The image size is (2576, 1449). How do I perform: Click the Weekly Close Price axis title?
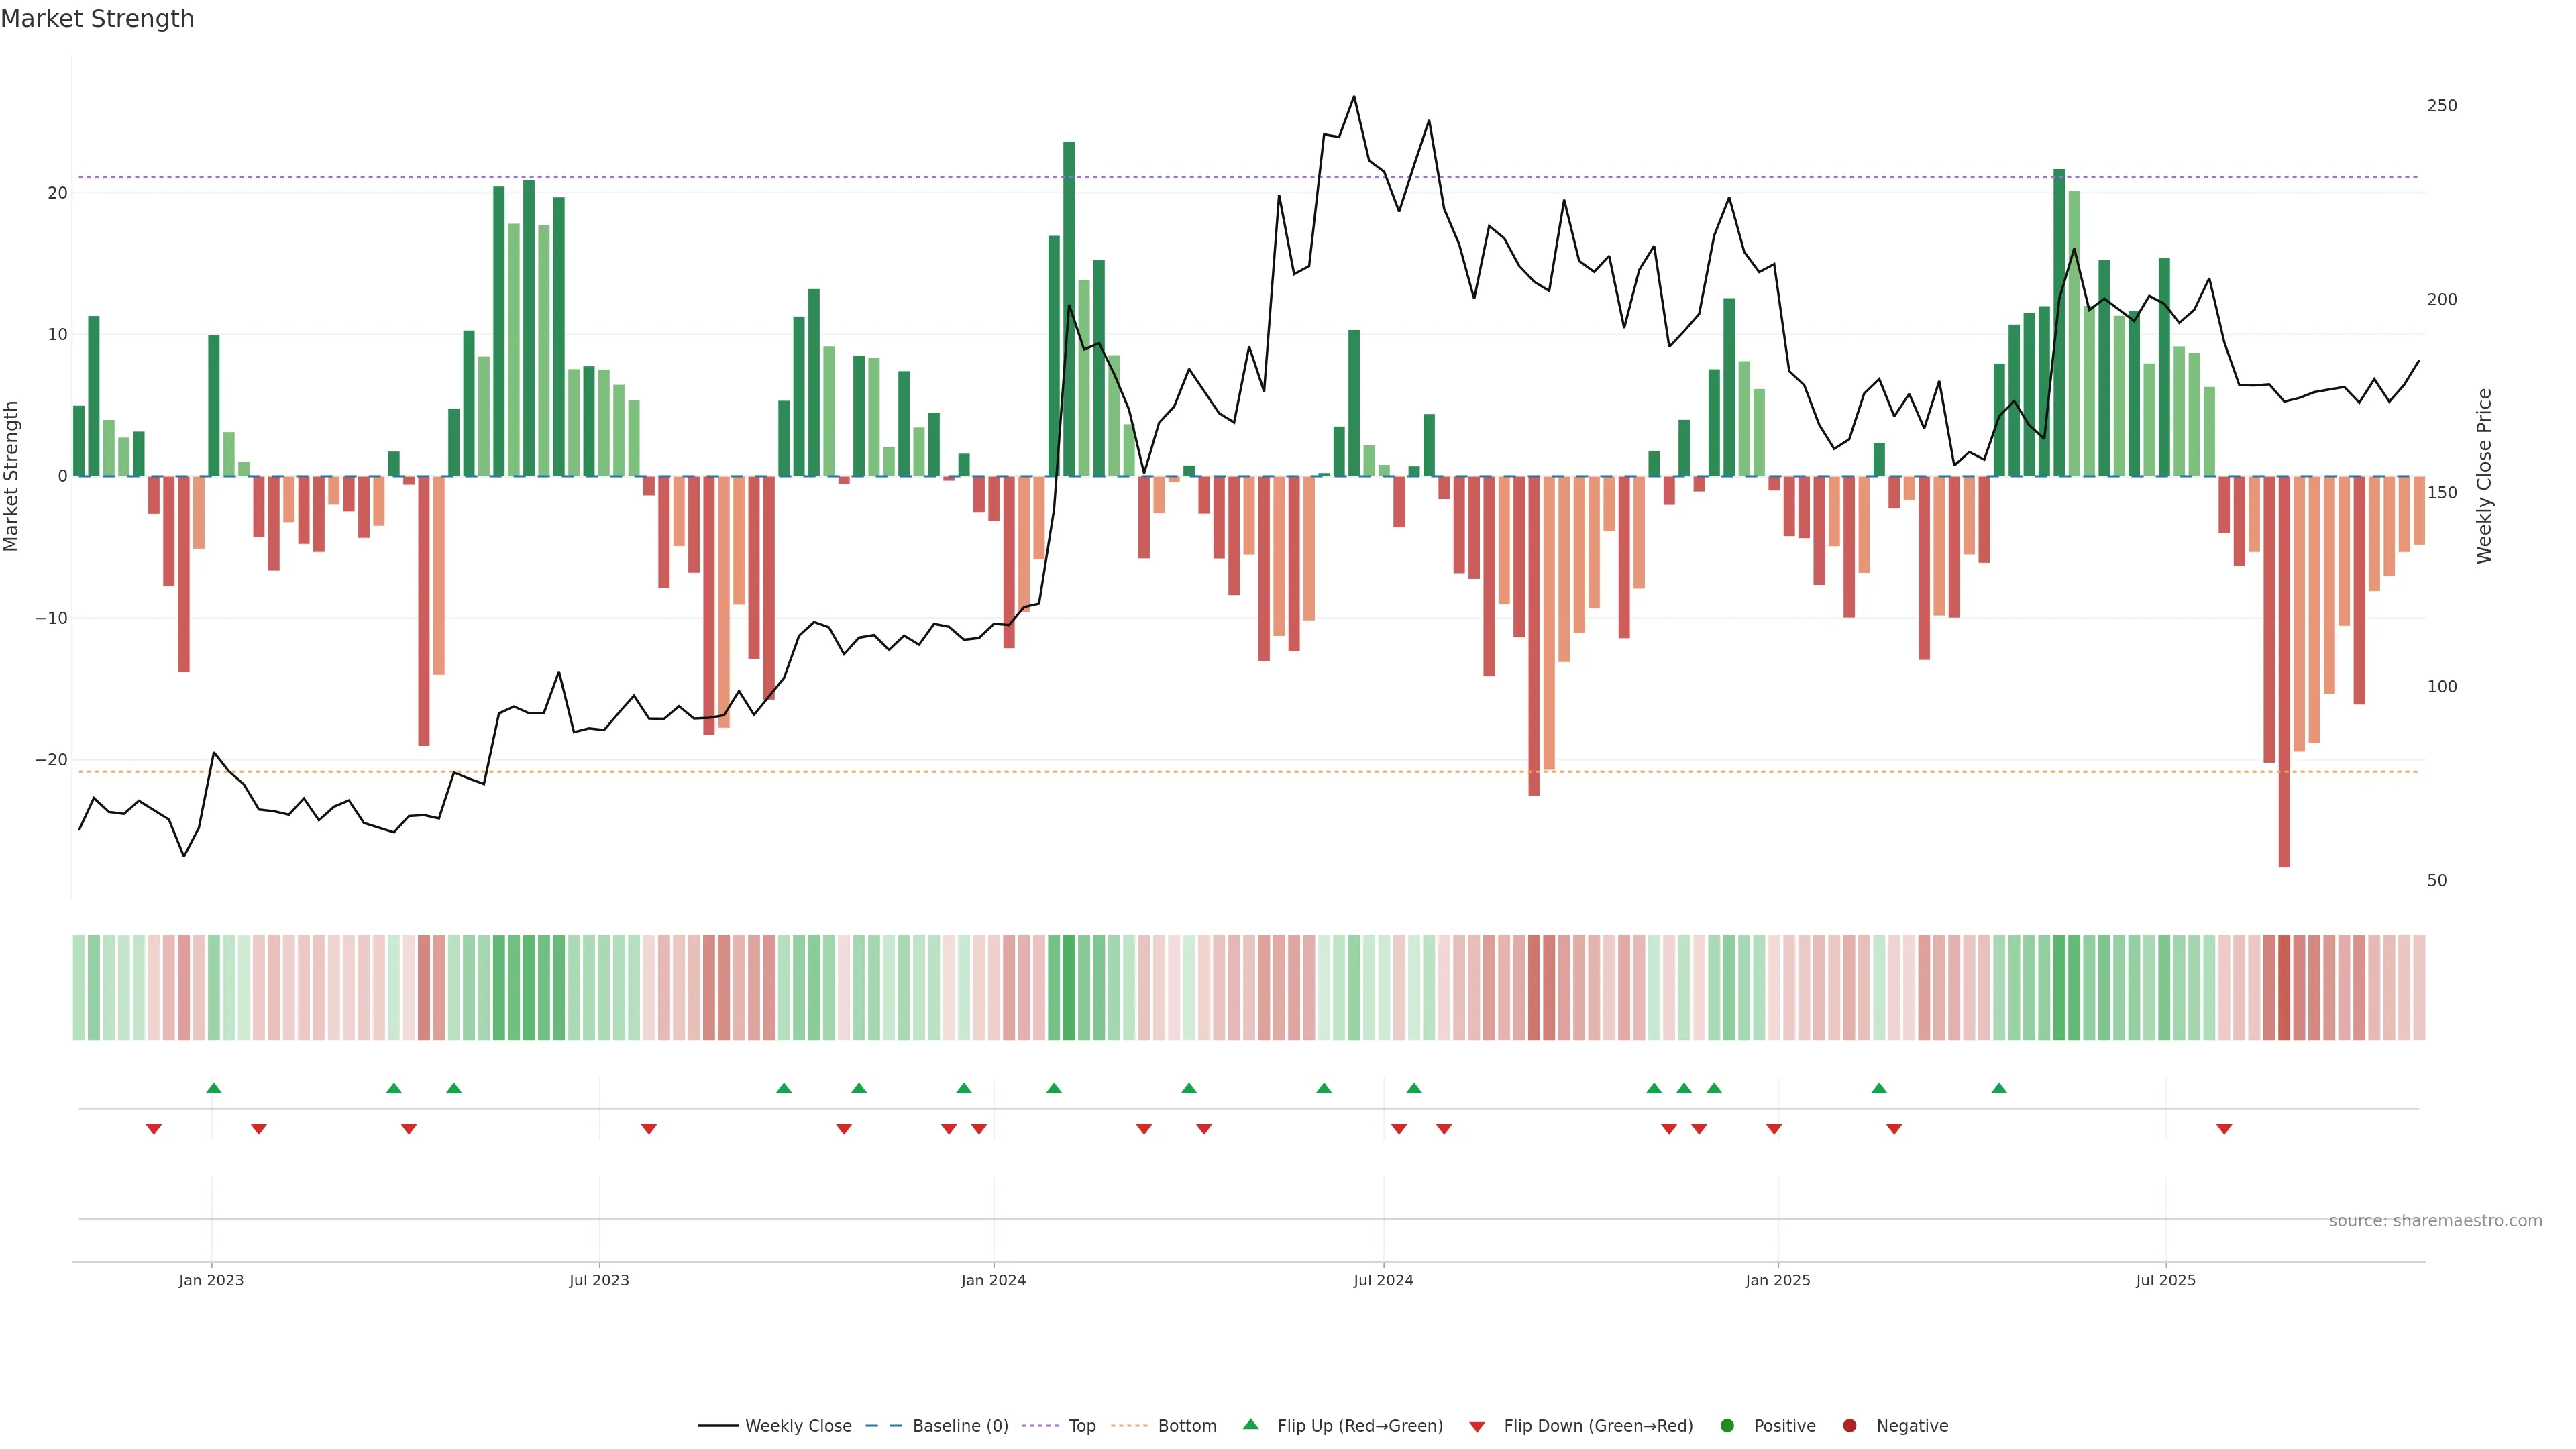[2485, 476]
